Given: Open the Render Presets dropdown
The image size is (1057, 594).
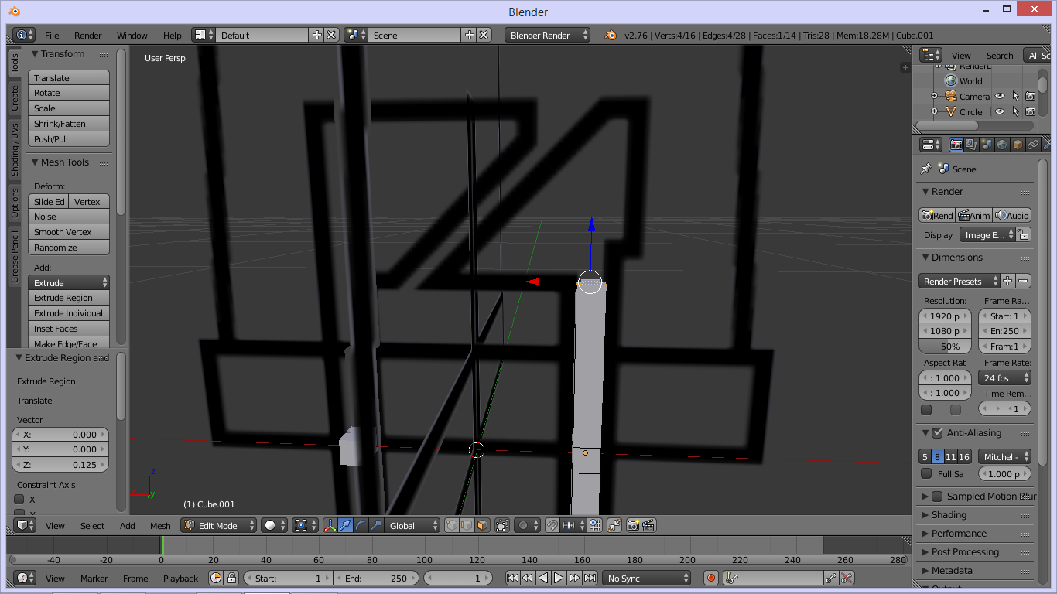Looking at the screenshot, I should 959,282.
